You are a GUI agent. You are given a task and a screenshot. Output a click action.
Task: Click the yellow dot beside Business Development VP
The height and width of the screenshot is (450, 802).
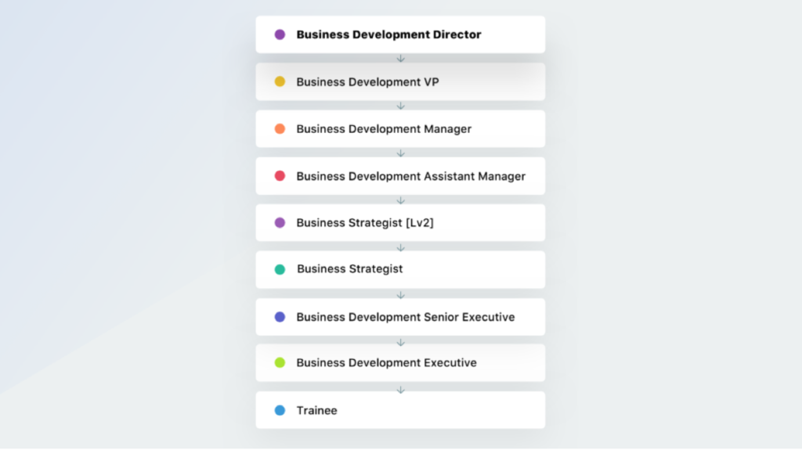click(x=280, y=81)
